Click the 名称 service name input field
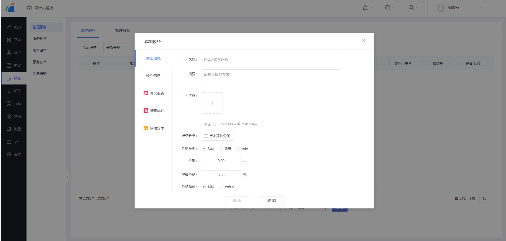Image resolution: width=506 pixels, height=241 pixels. (270, 60)
